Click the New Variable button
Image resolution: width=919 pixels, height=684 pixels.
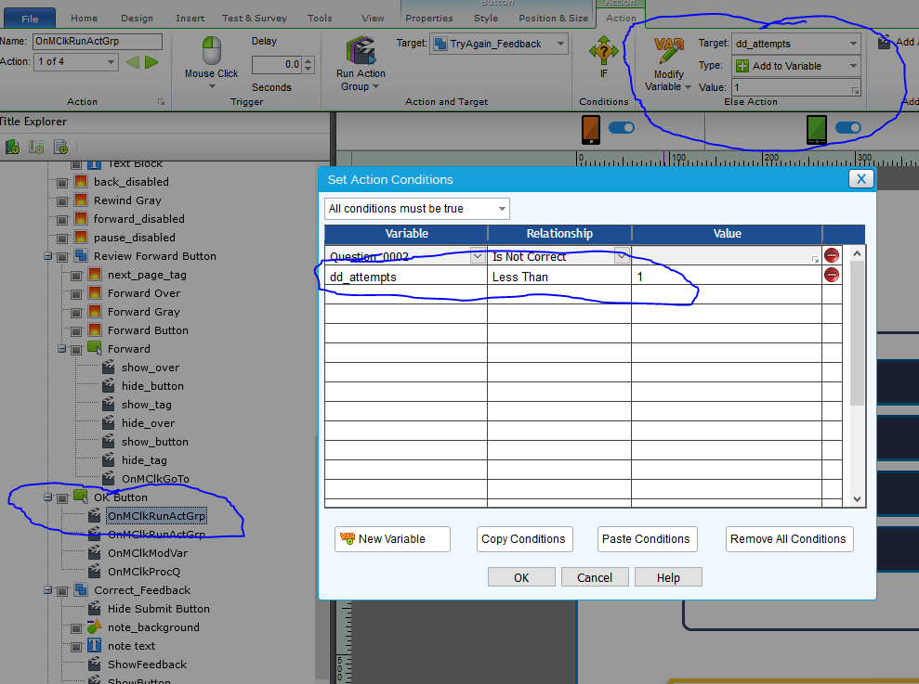point(392,539)
